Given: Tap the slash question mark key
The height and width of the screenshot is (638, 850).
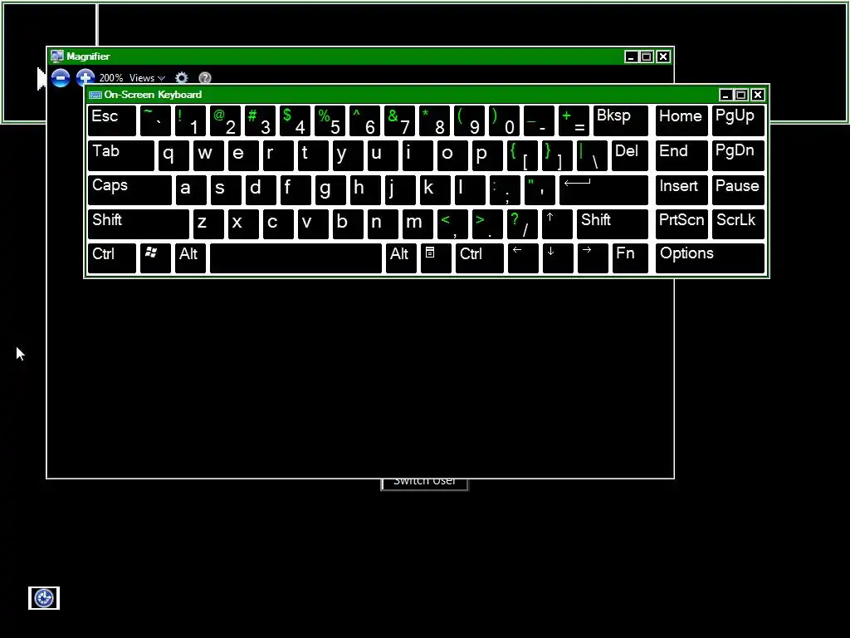Looking at the screenshot, I should 522,224.
